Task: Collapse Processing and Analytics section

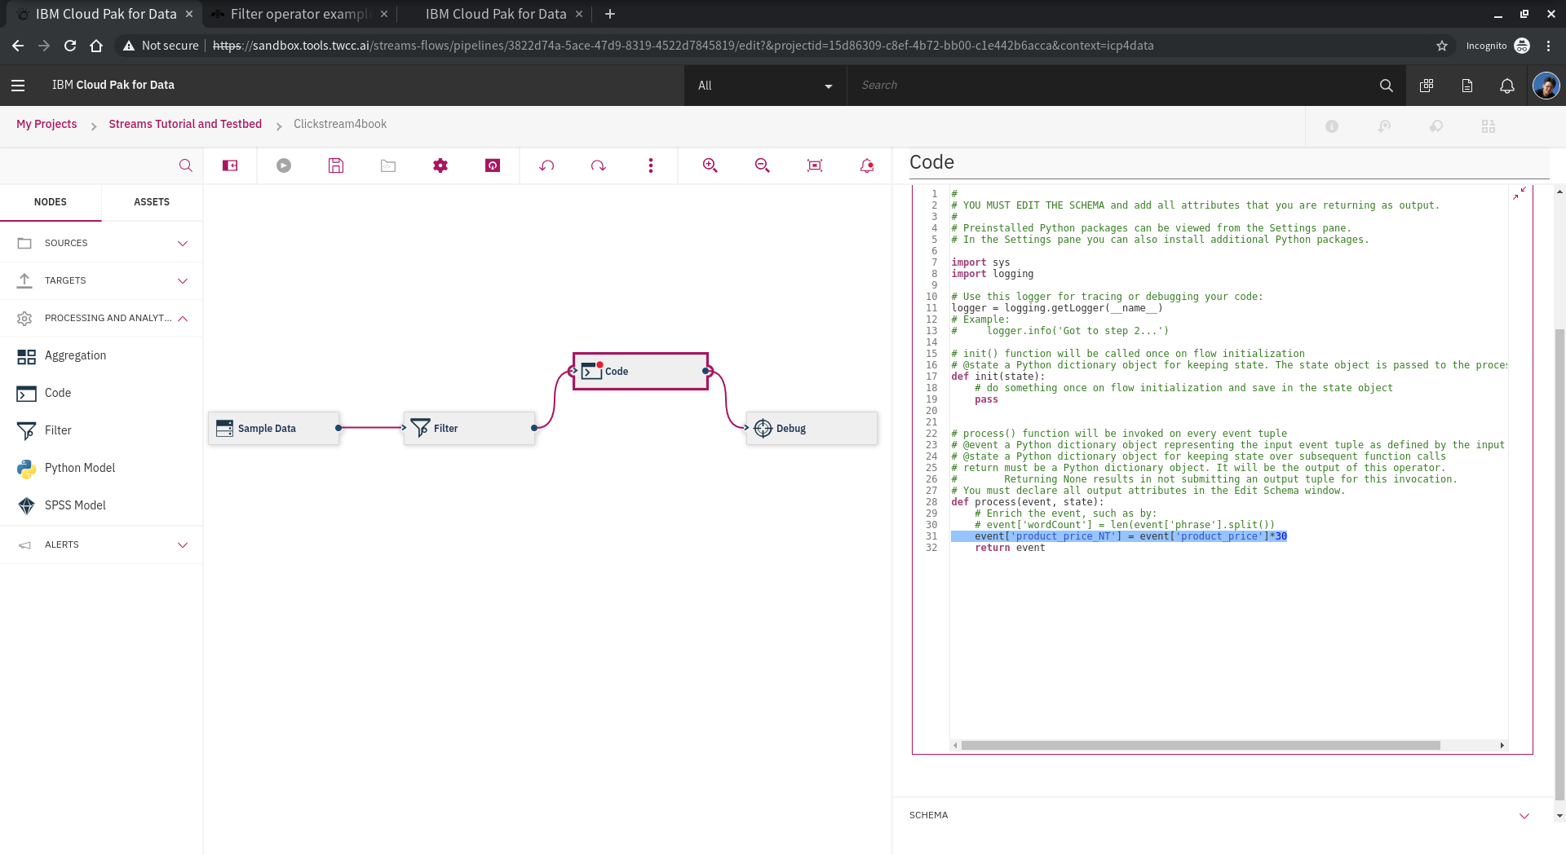Action: point(101,318)
